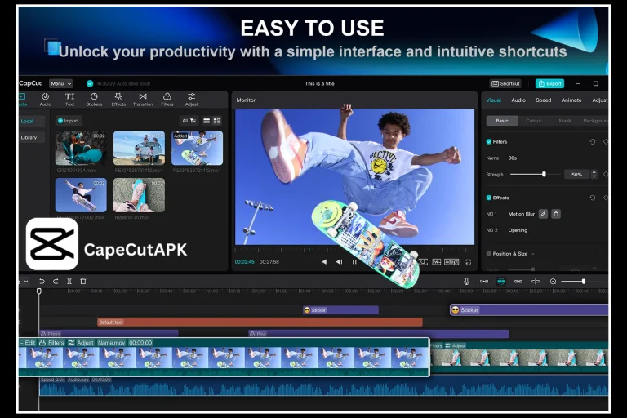This screenshot has width=627, height=418.
Task: Uncheck the Filters checkbox
Action: click(489, 141)
